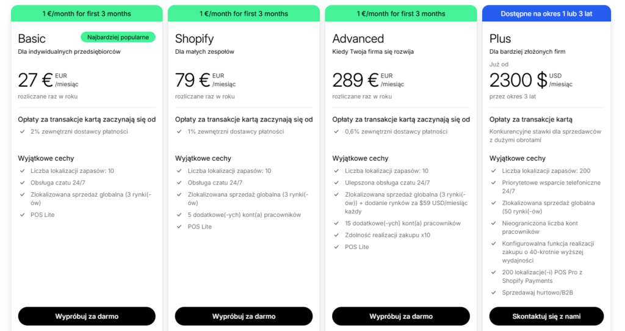Click the checkmark beside 'Sprzedawaj hurtowo/B2B'
Viewport: 625px width, 331px height.
coord(493,293)
